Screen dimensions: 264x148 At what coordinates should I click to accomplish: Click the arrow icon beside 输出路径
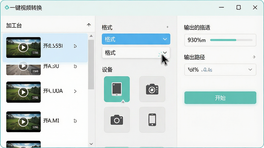(254, 57)
